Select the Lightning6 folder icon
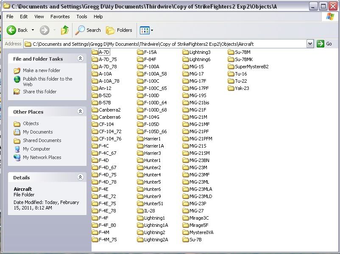 (185, 59)
